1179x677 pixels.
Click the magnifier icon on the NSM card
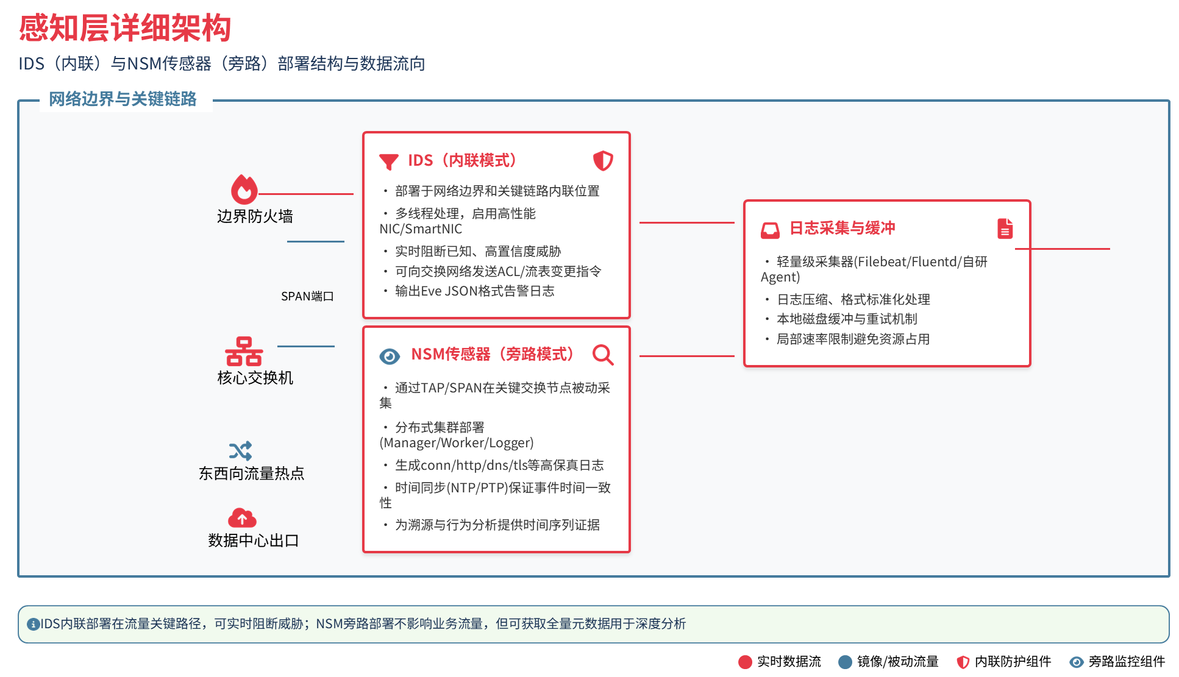coord(603,355)
